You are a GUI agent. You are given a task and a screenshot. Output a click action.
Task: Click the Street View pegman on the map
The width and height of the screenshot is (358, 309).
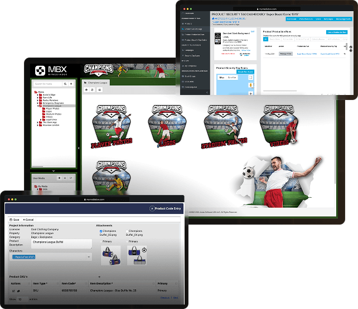click(x=251, y=85)
